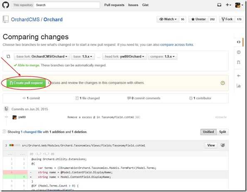Open the user avatar menu
Screen dimensions: 247x192
[x=239, y=5]
